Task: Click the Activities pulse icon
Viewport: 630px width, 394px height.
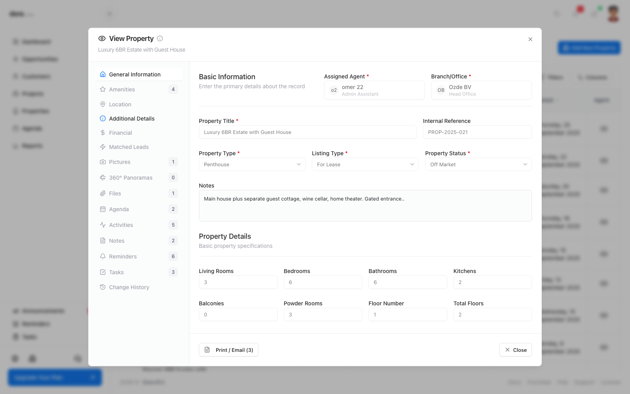Action: pyautogui.click(x=103, y=225)
